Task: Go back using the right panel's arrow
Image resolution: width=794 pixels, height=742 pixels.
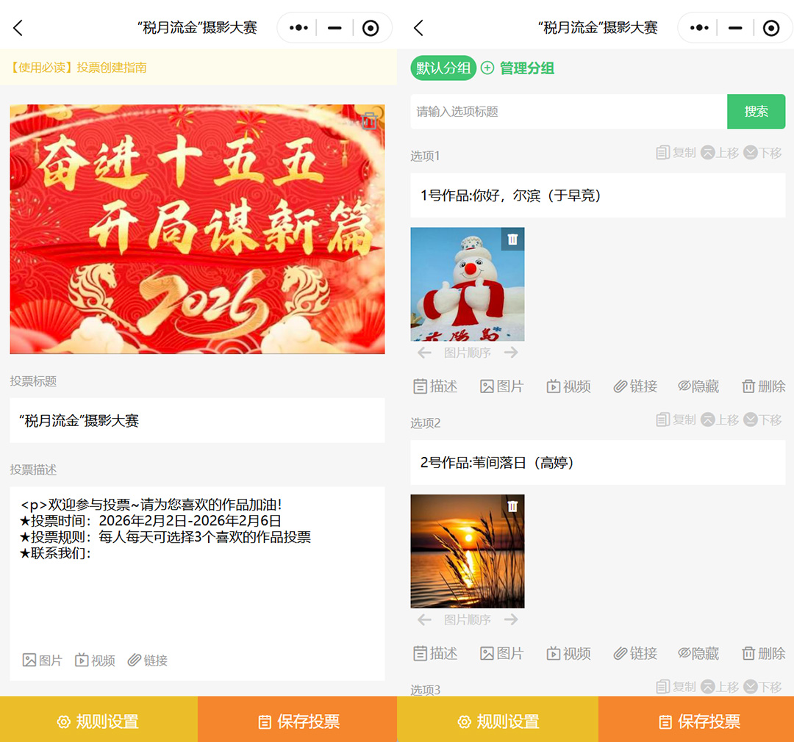Action: click(x=418, y=28)
